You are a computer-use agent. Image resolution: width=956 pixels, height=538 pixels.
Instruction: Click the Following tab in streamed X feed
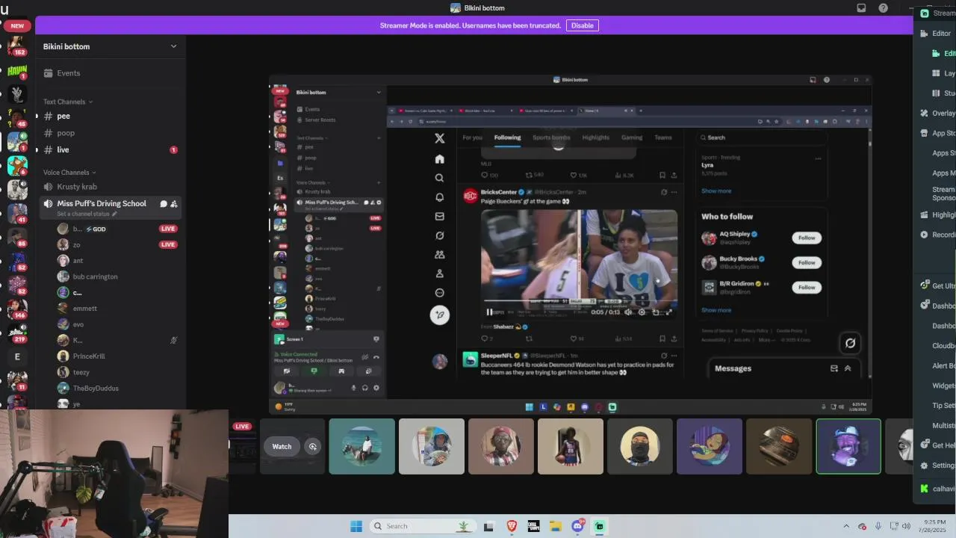tap(507, 137)
